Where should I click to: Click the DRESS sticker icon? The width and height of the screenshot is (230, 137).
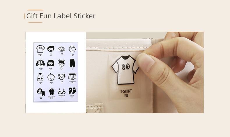click(40, 77)
